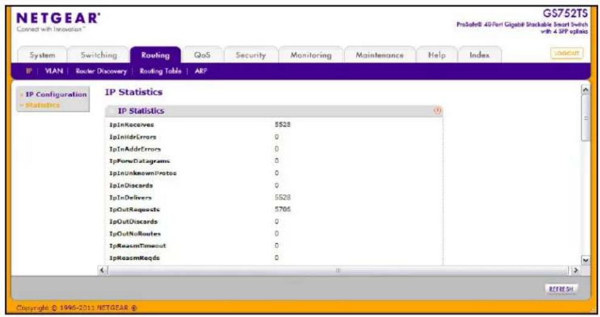
Task: Click the vertical scrollbar down arrow
Action: [585, 261]
